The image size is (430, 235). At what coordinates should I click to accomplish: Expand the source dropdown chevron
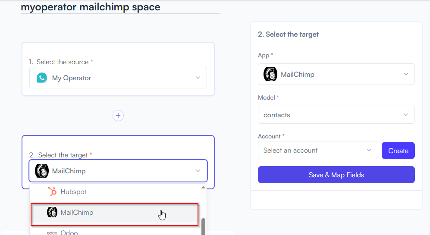pos(198,78)
